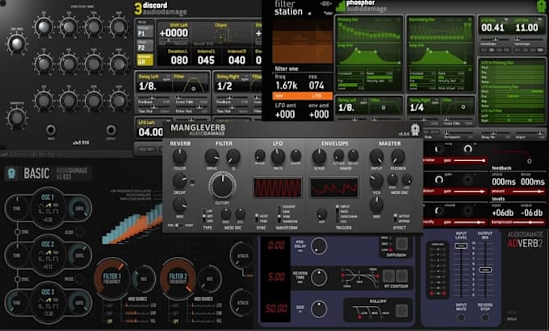Click the Mangleverb envelope ATTACK knob
This screenshot has width=549, height=331.
[x=338, y=155]
